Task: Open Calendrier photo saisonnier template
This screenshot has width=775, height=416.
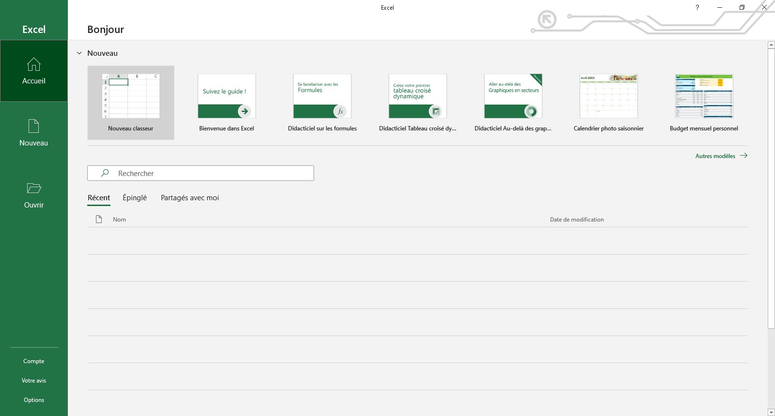Action: 609,103
